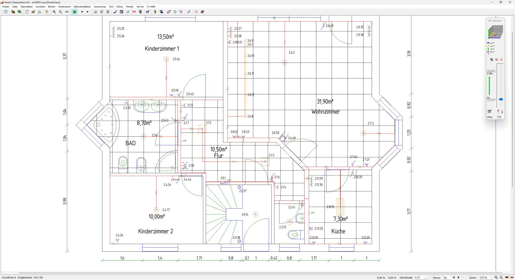Image resolution: width=515 pixels, height=280 pixels.
Task: Toggle the x=? axis option in 3D-Tabulator
Action: [x=492, y=43]
